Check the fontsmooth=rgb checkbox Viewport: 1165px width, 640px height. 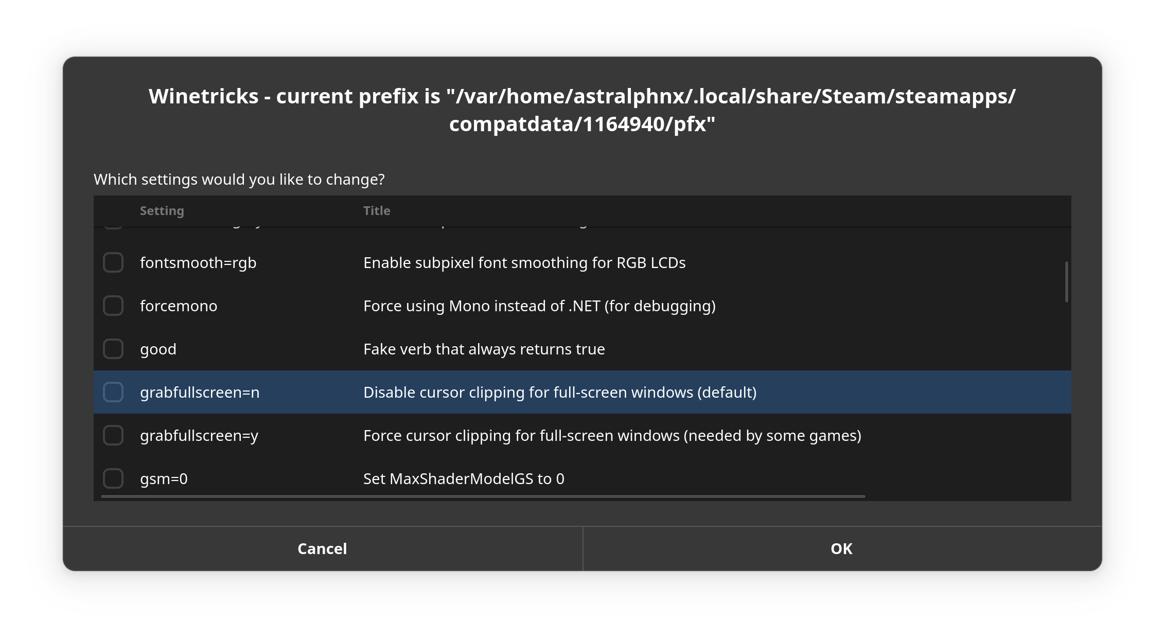pyautogui.click(x=113, y=263)
